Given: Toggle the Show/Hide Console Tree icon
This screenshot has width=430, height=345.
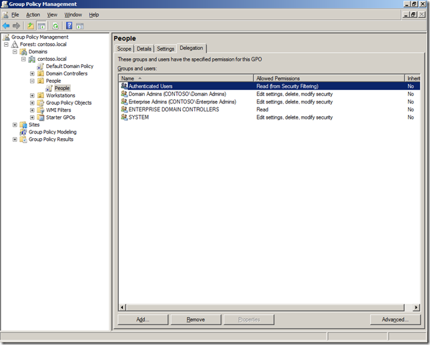Looking at the screenshot, I should pyautogui.click(x=41, y=26).
